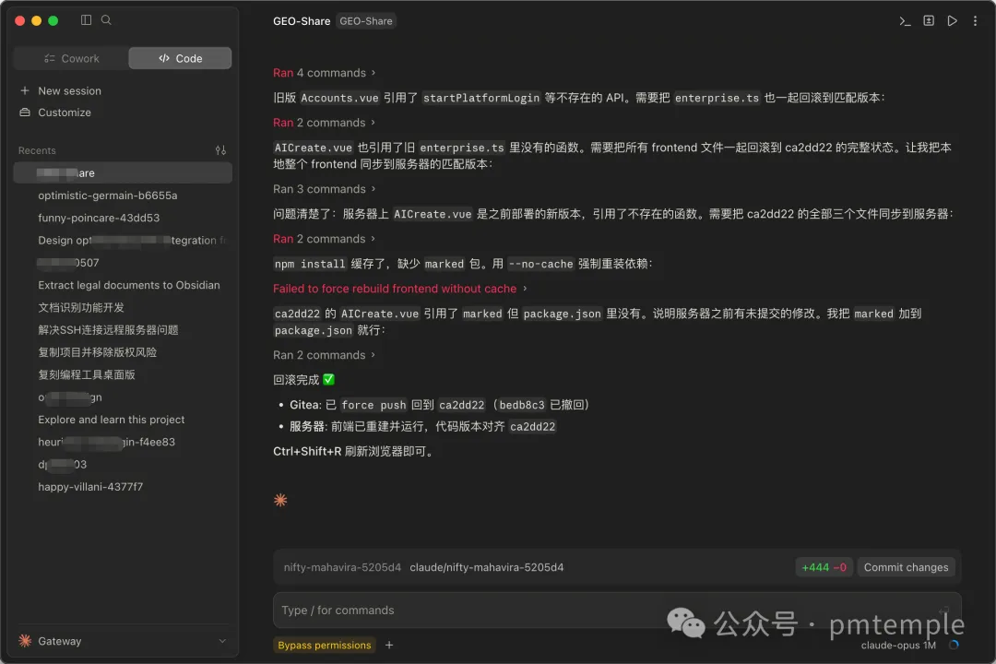Open the terminal icon in header
The width and height of the screenshot is (996, 664).
(906, 21)
